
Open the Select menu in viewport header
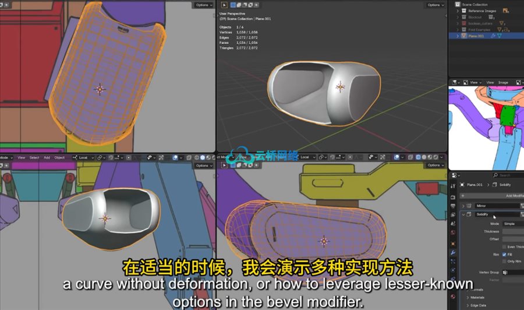pyautogui.click(x=34, y=157)
